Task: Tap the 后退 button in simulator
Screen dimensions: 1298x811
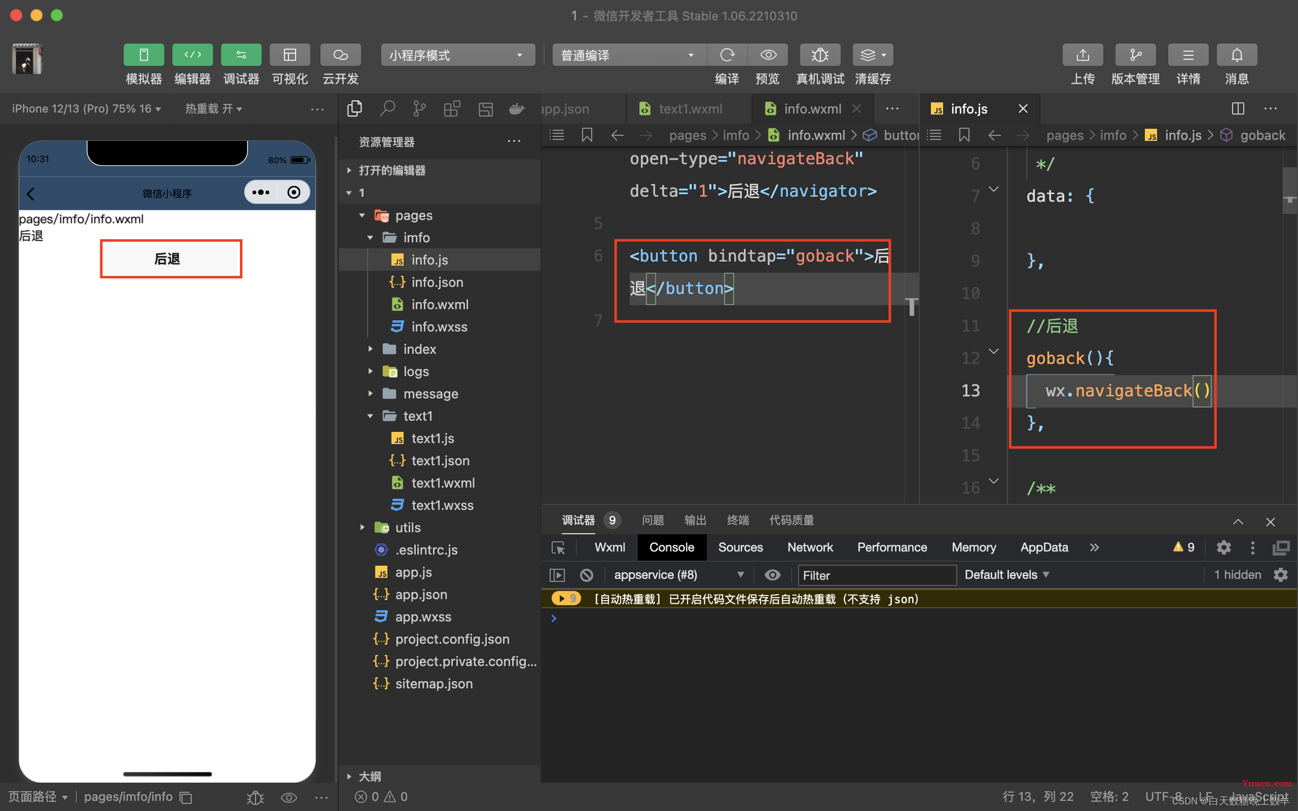Action: click(170, 259)
